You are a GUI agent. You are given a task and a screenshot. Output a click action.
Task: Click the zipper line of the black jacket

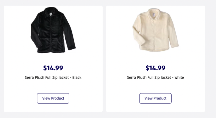[51, 34]
